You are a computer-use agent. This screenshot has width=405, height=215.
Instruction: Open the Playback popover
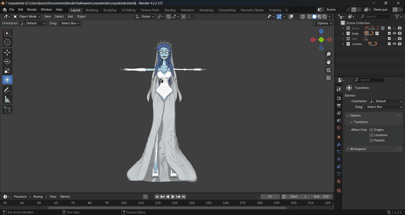pyautogui.click(x=22, y=196)
